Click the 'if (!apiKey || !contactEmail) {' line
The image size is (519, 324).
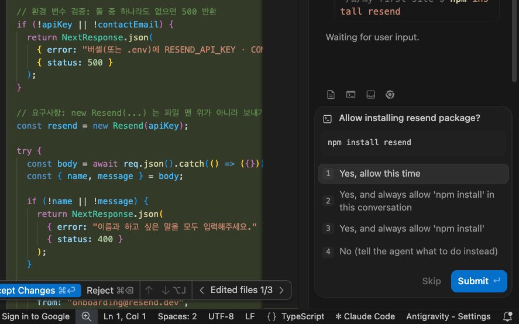click(95, 25)
